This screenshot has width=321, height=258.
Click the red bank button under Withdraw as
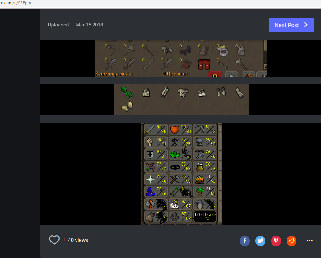coord(215,74)
